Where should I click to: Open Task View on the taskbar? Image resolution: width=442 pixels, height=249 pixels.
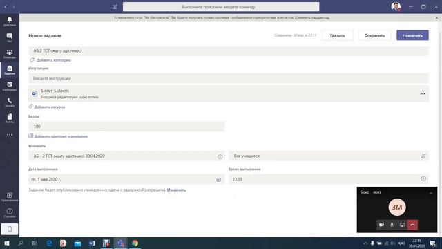pyautogui.click(x=35, y=243)
